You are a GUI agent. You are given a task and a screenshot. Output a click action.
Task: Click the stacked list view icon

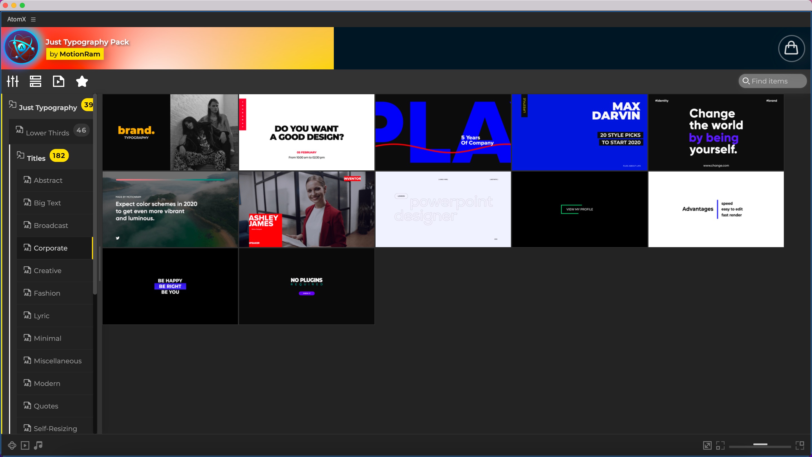pos(35,81)
